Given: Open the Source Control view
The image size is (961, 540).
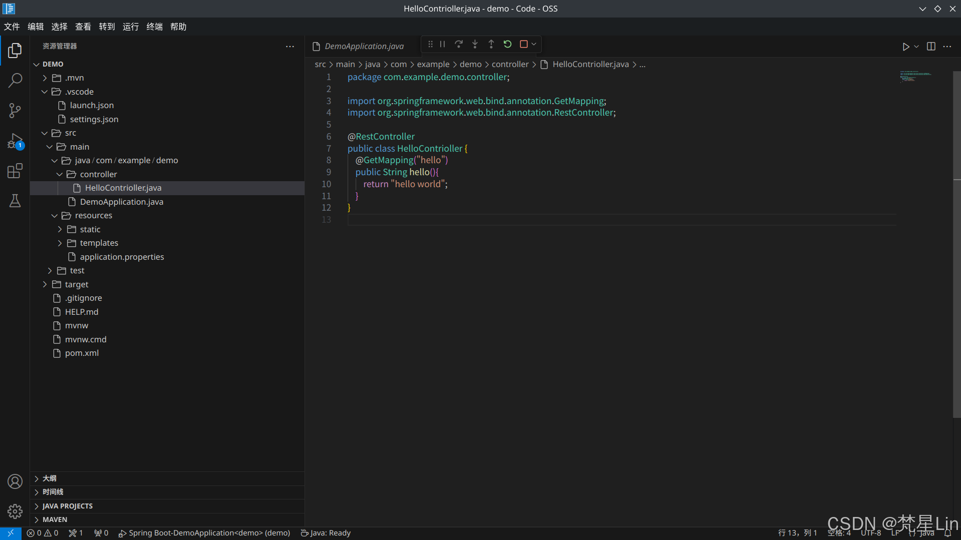Looking at the screenshot, I should [x=15, y=110].
